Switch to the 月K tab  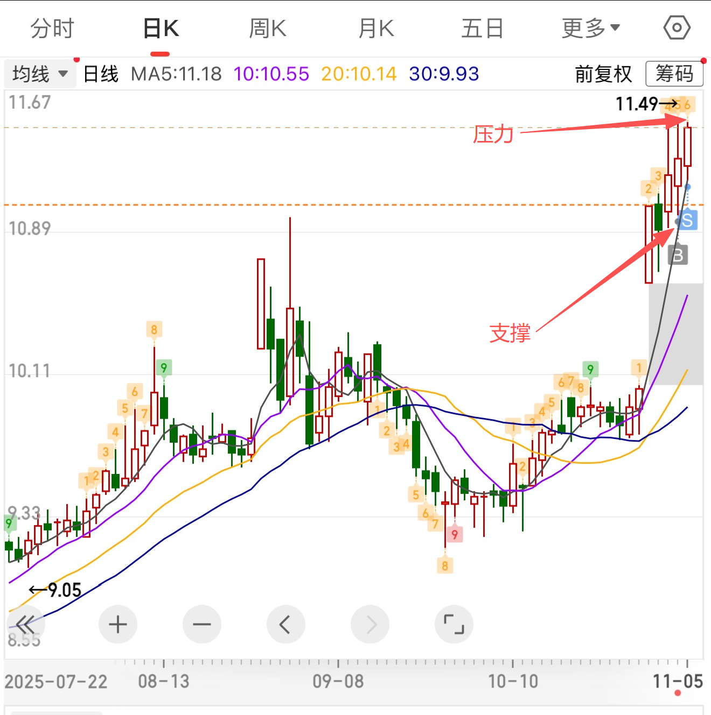pos(376,28)
